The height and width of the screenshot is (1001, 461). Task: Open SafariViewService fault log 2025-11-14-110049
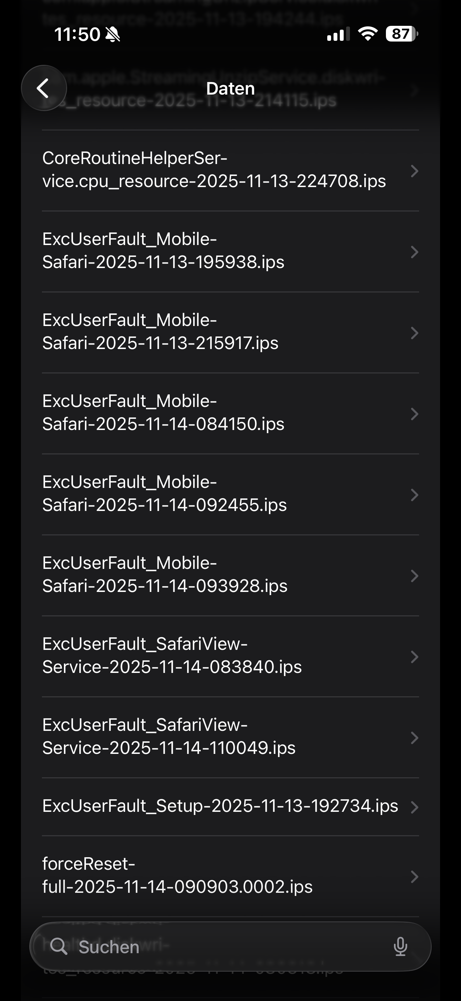(x=169, y=736)
